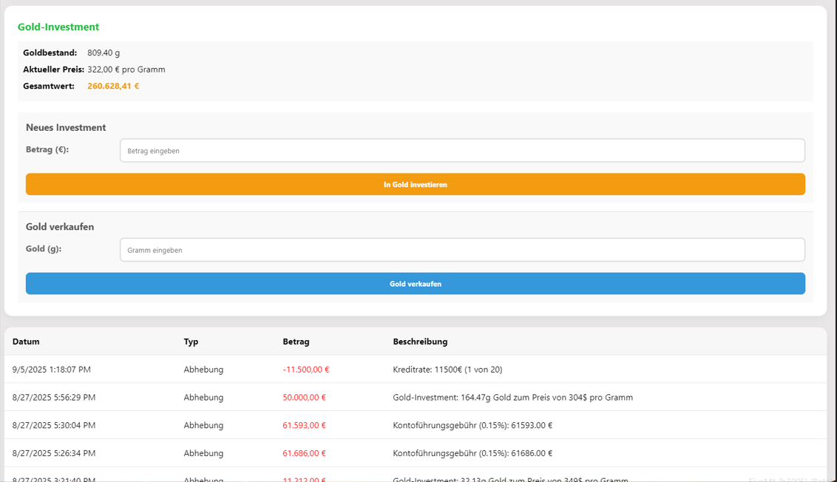Click the 8/27/2025 5:56:29 PM date cell
837x482 pixels.
(x=54, y=398)
